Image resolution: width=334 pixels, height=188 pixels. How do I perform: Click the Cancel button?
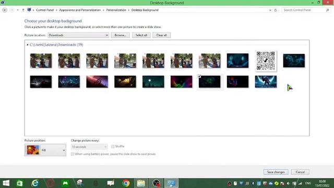(300, 172)
